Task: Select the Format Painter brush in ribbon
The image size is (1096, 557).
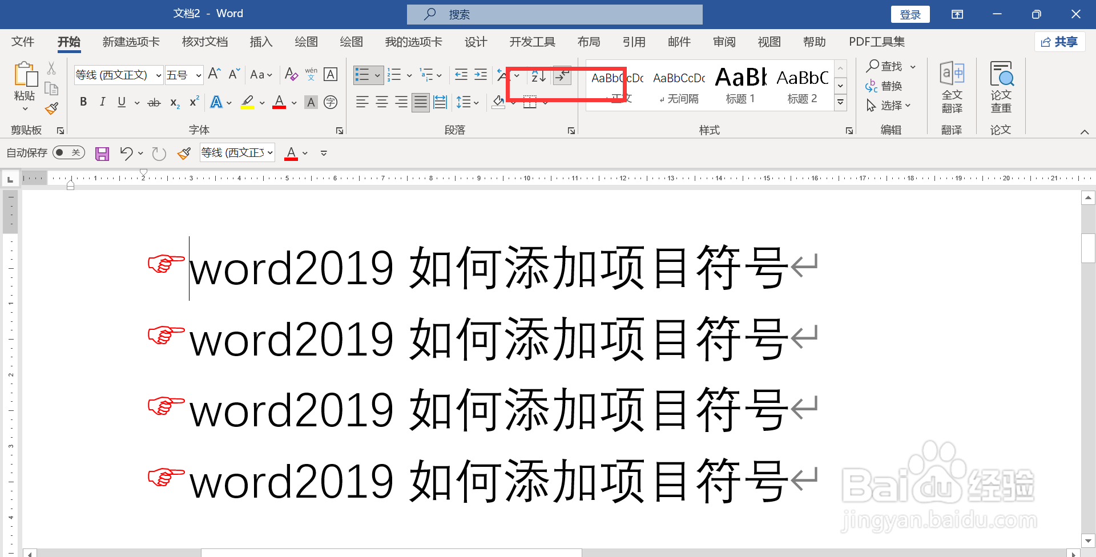Action: [51, 108]
